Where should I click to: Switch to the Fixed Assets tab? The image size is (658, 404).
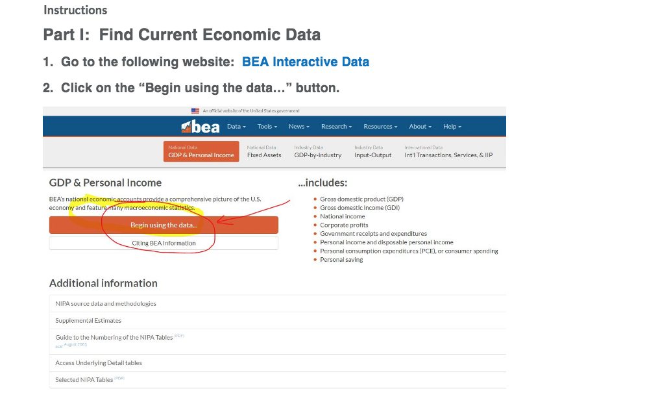coord(264,151)
